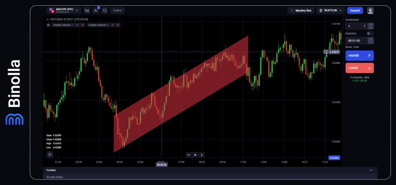Image resolution: width=396 pixels, height=185 pixels.
Task: Open chart settings sliders icon
Action: click(50, 154)
